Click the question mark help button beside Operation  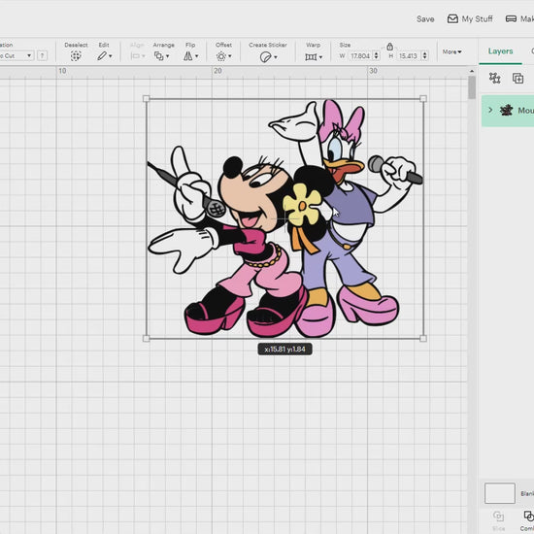[42, 55]
